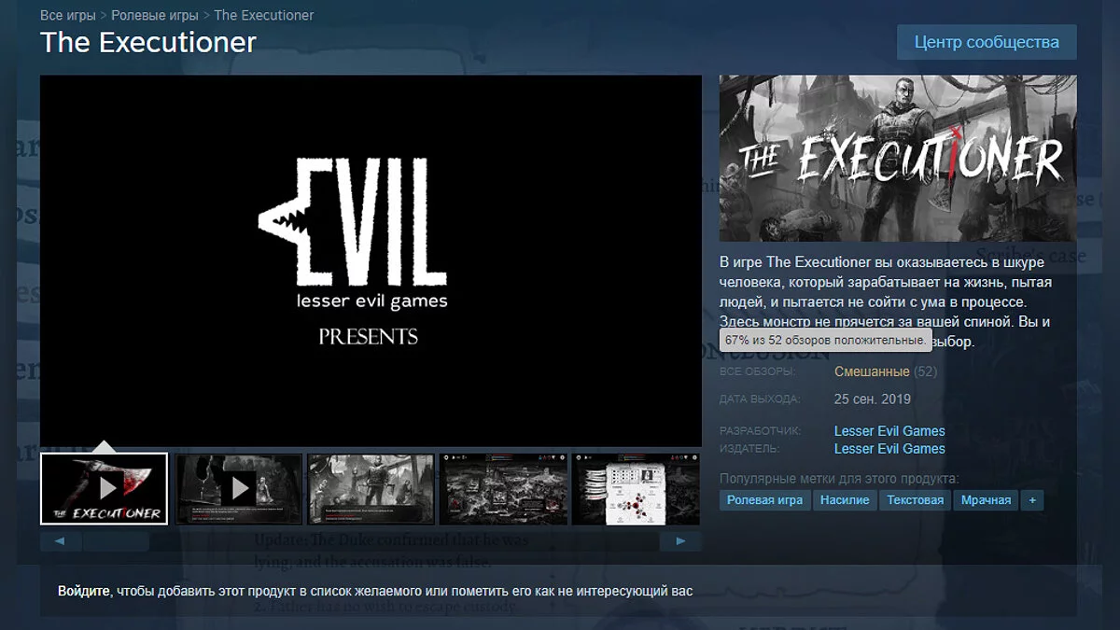Expand the tags list with plus button
This screenshot has height=630, width=1120.
click(x=1032, y=500)
